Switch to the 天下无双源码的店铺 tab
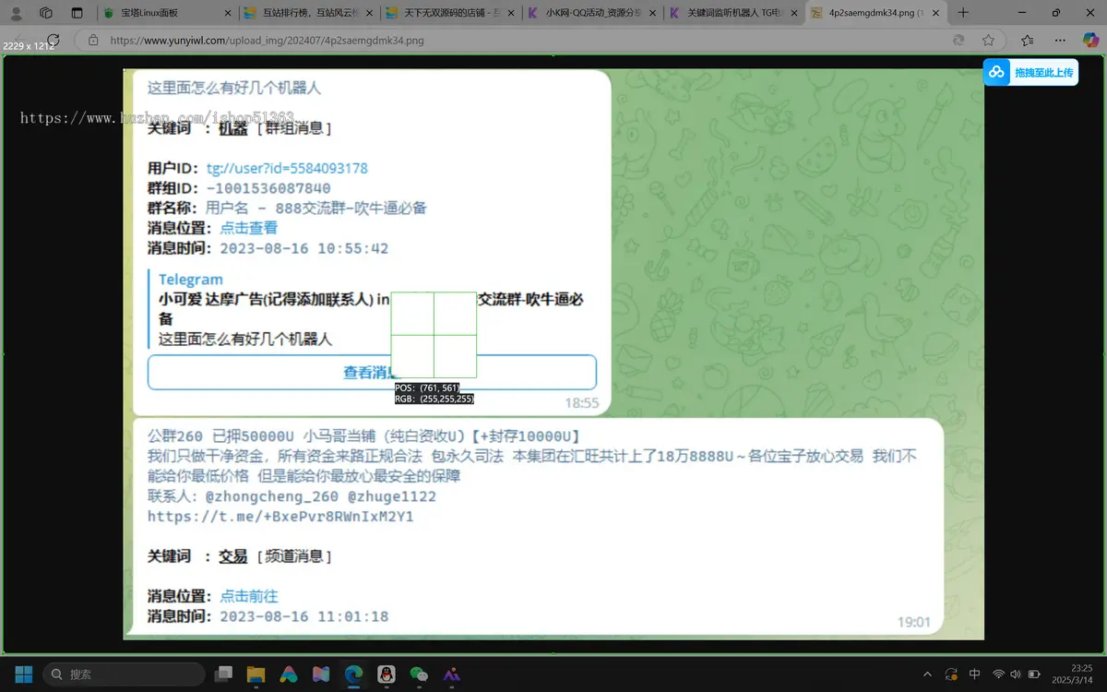 [449, 13]
